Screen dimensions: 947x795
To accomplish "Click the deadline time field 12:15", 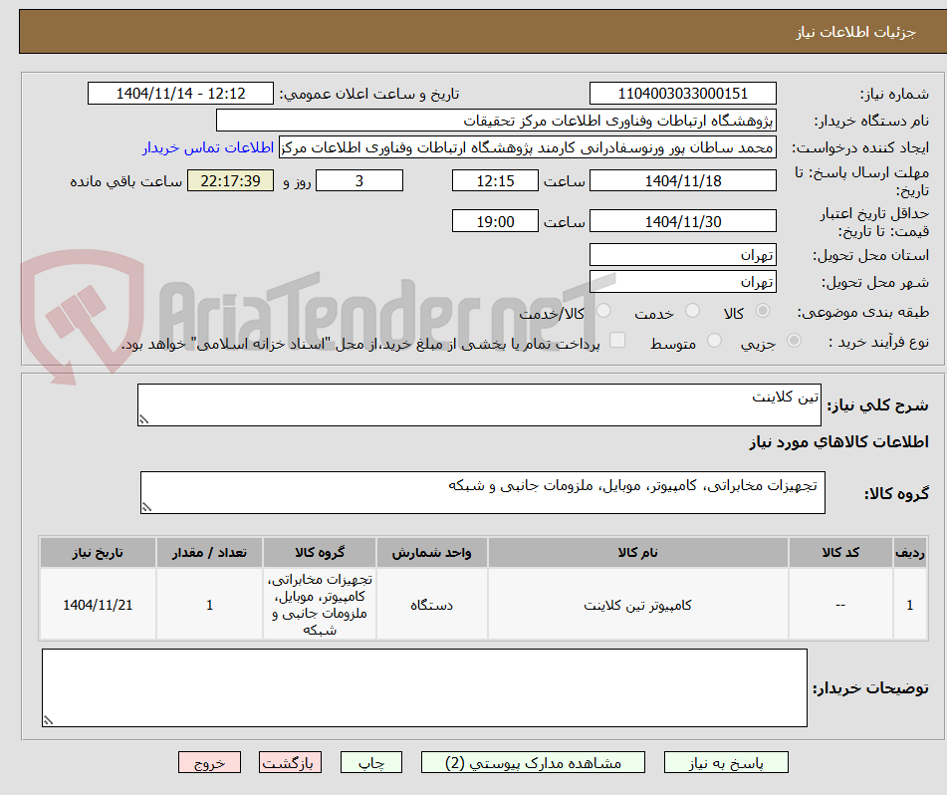I will point(495,180).
